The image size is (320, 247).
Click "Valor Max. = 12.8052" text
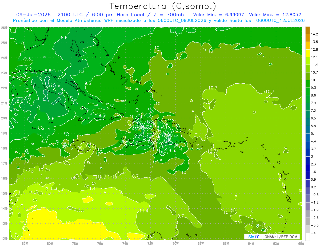[275, 15]
